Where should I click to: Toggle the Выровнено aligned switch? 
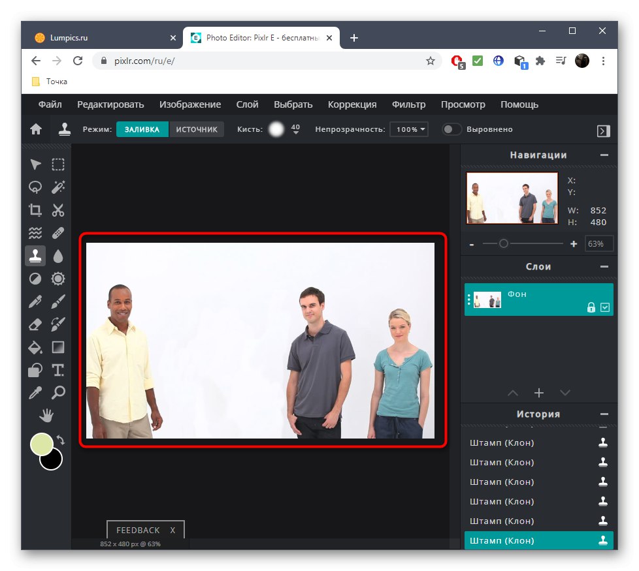(x=451, y=129)
